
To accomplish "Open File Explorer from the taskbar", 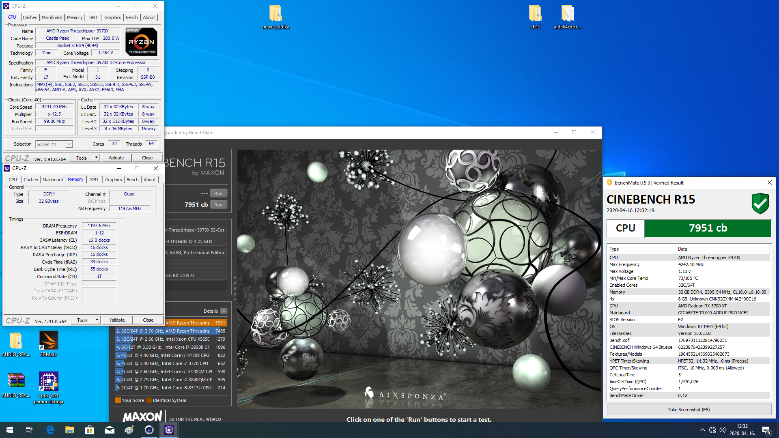I will [x=70, y=430].
